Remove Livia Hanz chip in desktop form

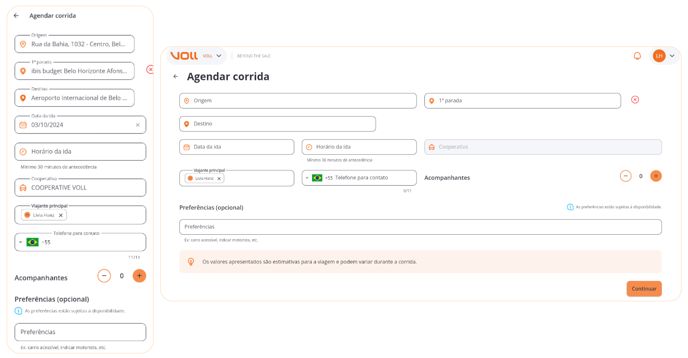[x=219, y=179]
